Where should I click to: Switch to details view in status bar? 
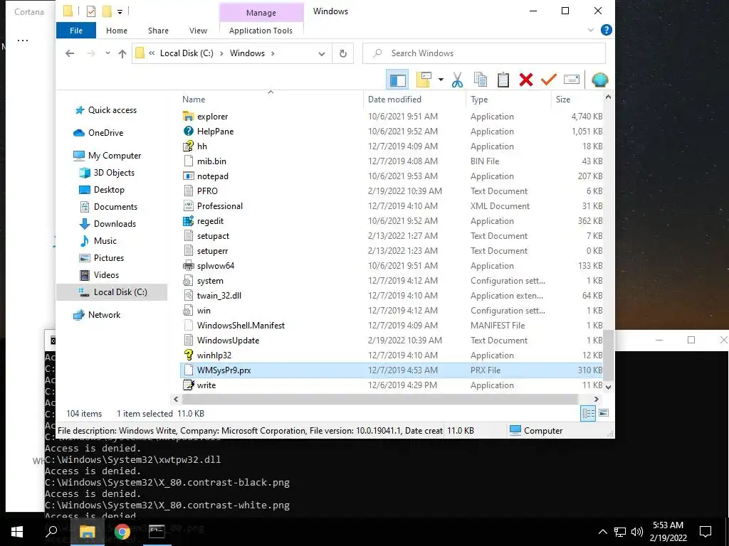coord(588,413)
